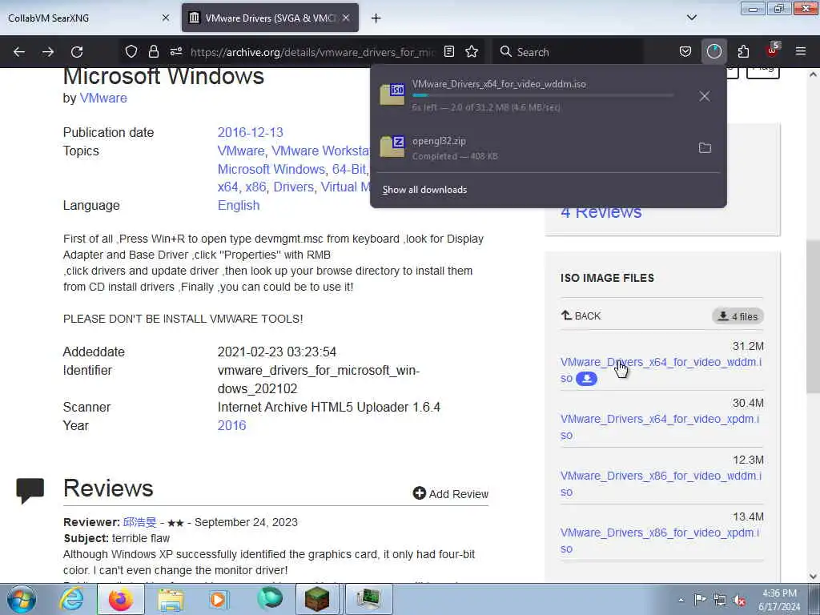Image resolution: width=820 pixels, height=615 pixels.
Task: Click the wddm iso download progress bar
Action: click(543, 96)
